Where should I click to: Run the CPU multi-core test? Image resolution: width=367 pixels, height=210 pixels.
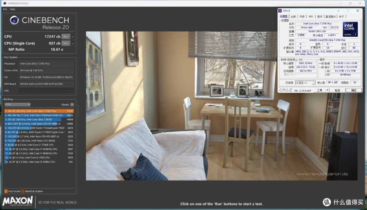point(66,36)
